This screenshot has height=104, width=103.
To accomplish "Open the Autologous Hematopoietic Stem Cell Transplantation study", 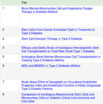I will (60, 49).
